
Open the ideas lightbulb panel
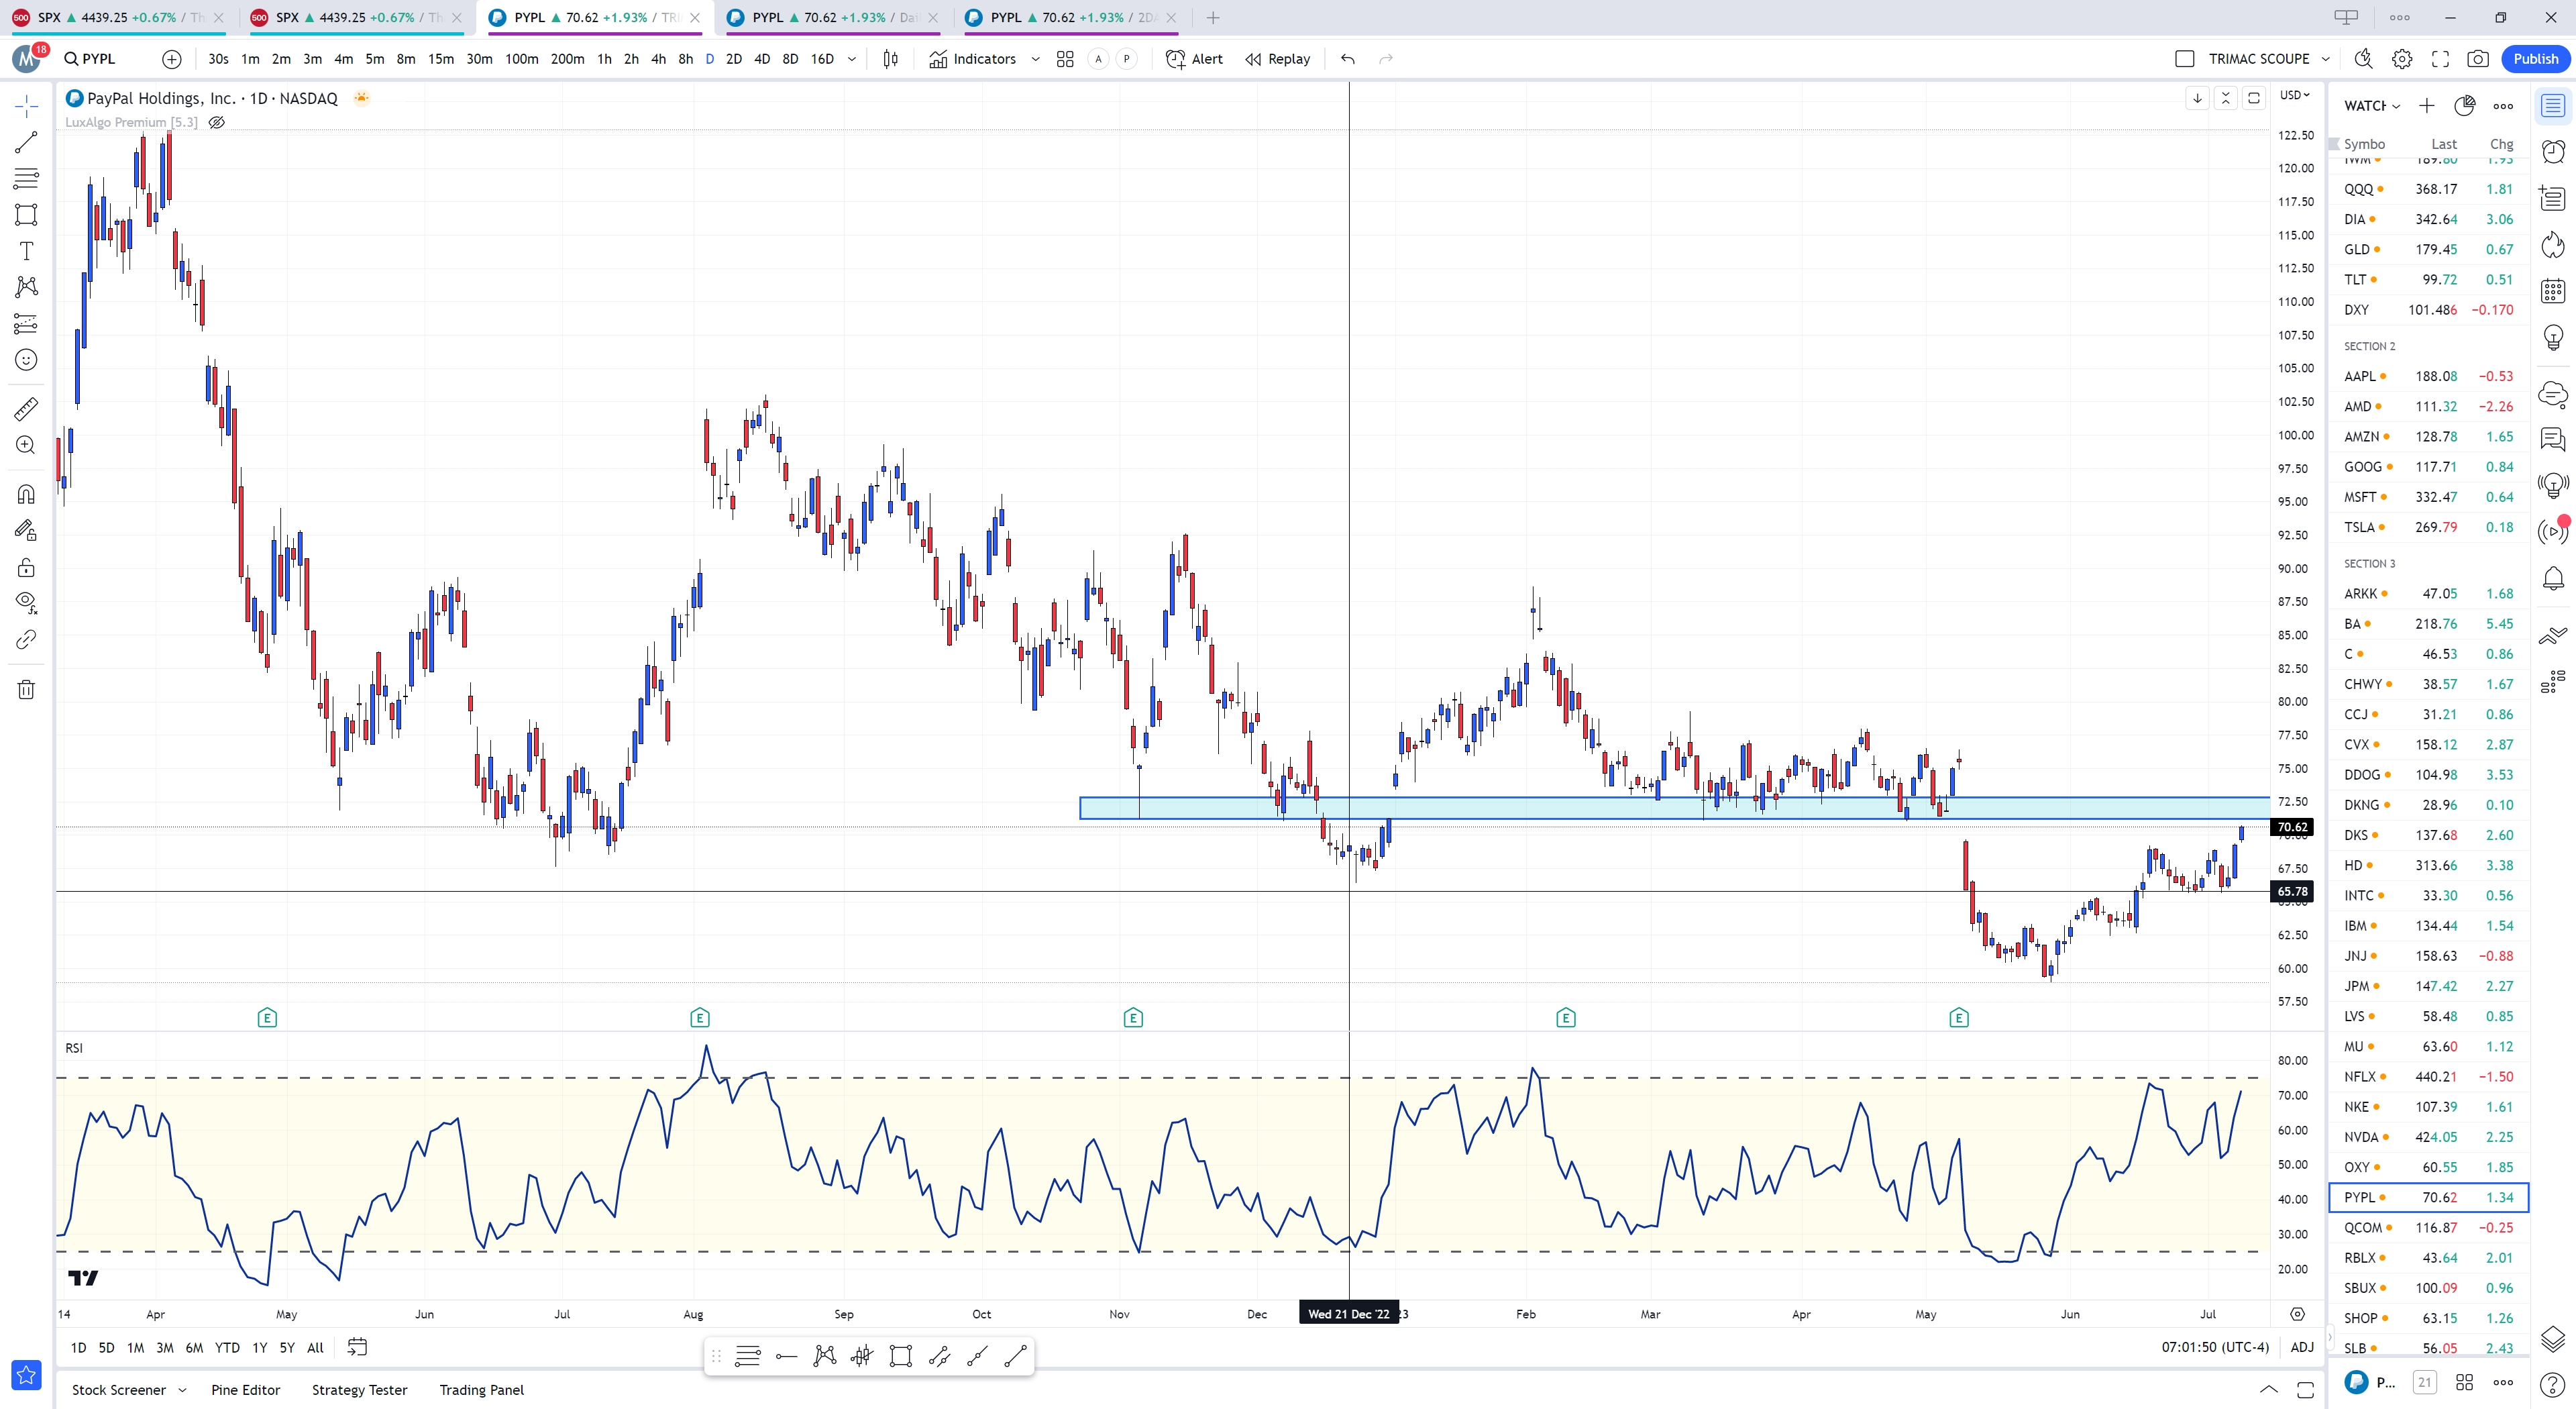2553,337
